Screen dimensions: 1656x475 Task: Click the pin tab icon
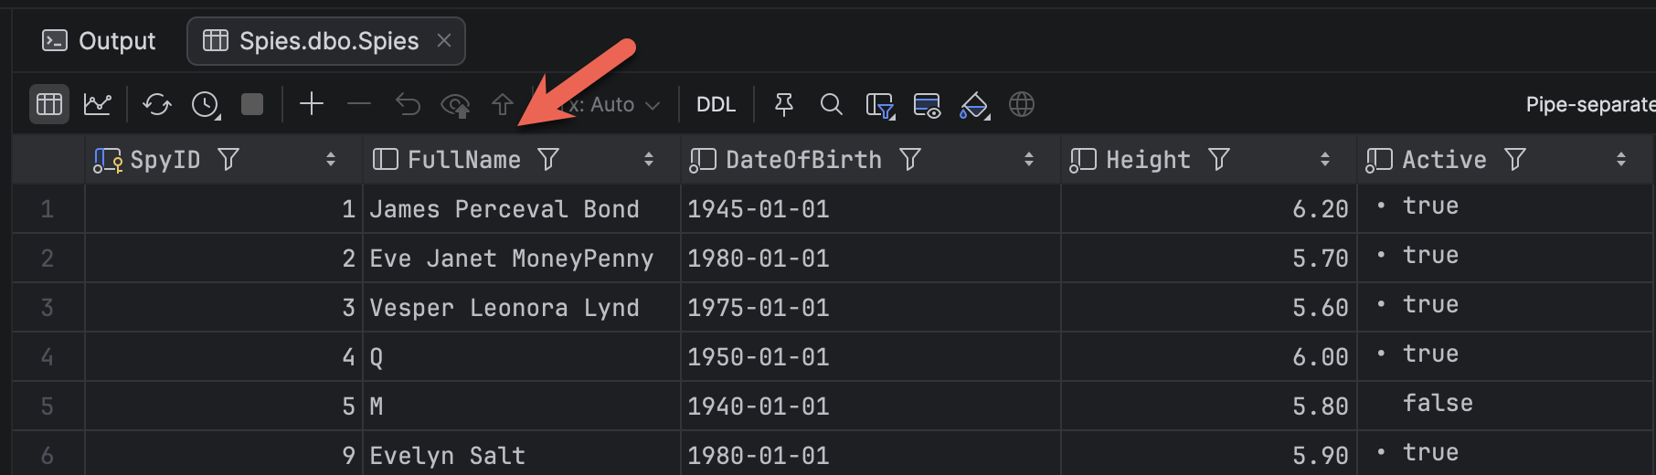click(x=783, y=104)
